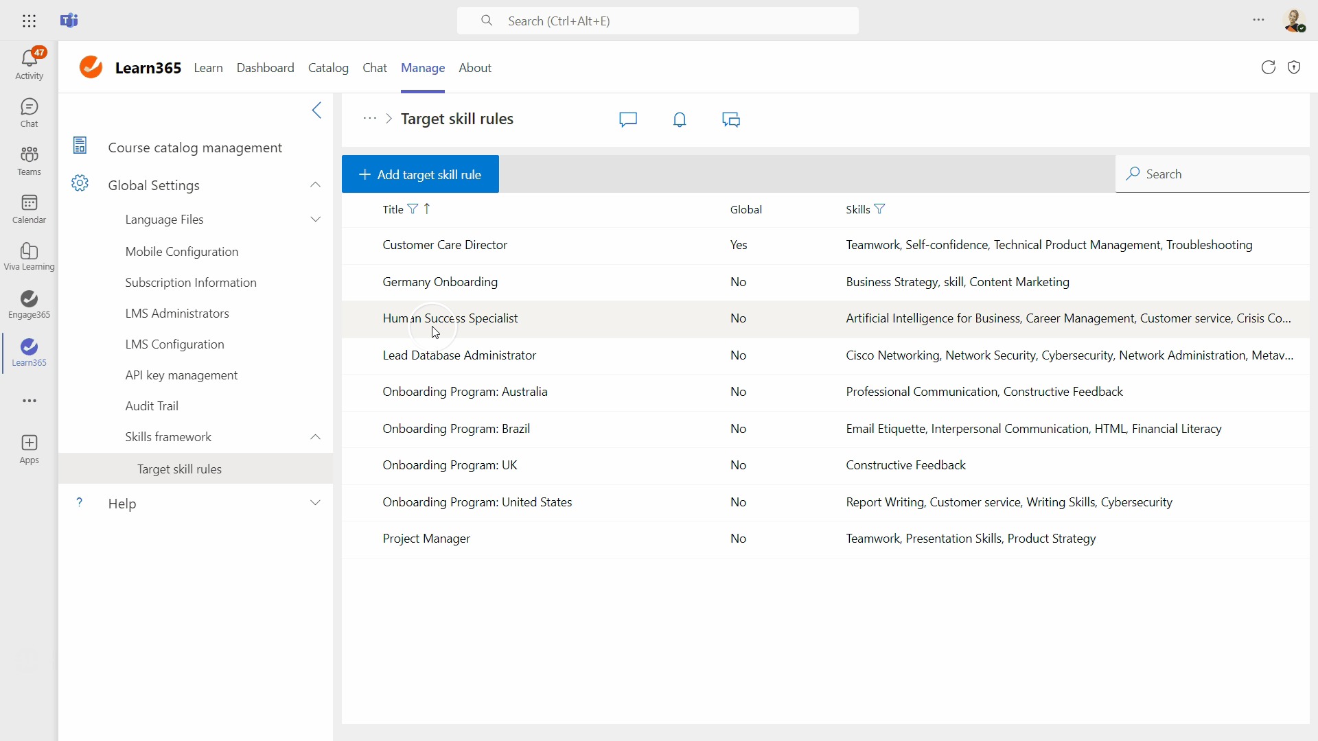Collapse the left navigation panel arrow
The image size is (1318, 741).
(316, 110)
